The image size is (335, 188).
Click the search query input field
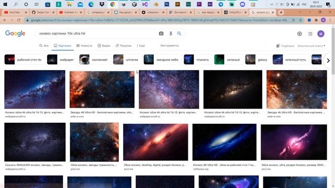click(x=97, y=33)
